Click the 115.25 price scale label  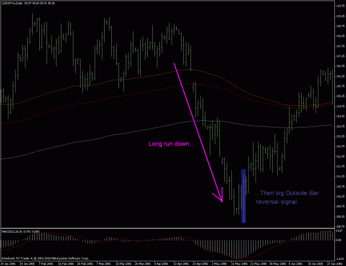(x=340, y=96)
